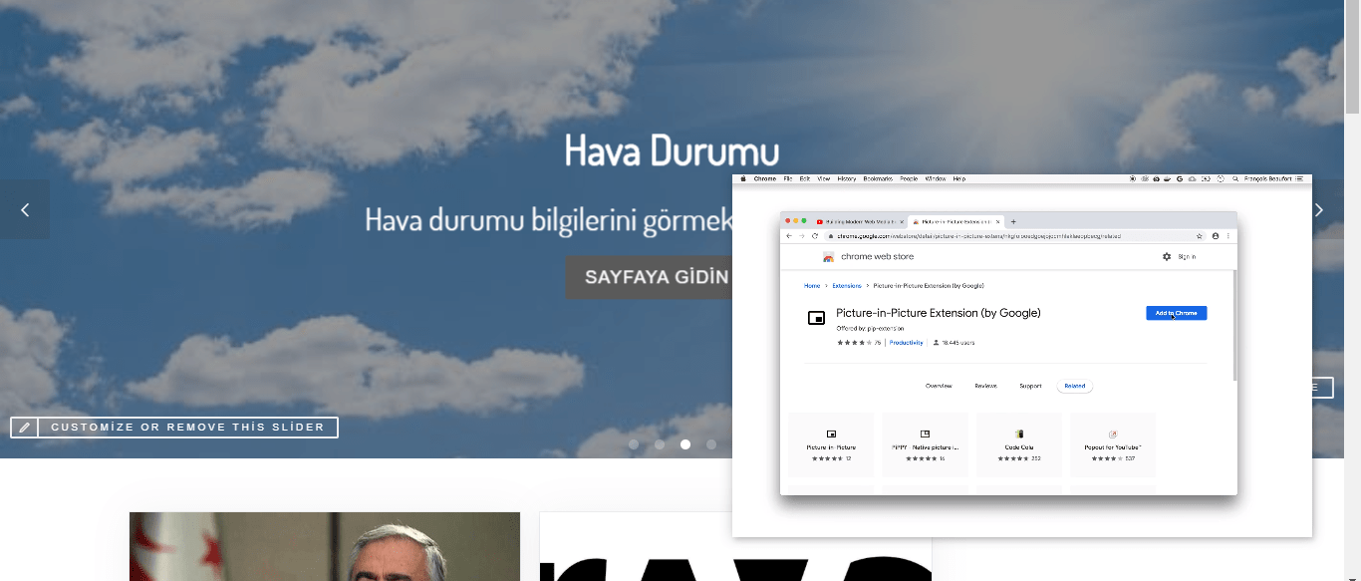This screenshot has height=581, width=1361.
Task: Open the Apple menu in the overlay video
Action: coord(743,179)
